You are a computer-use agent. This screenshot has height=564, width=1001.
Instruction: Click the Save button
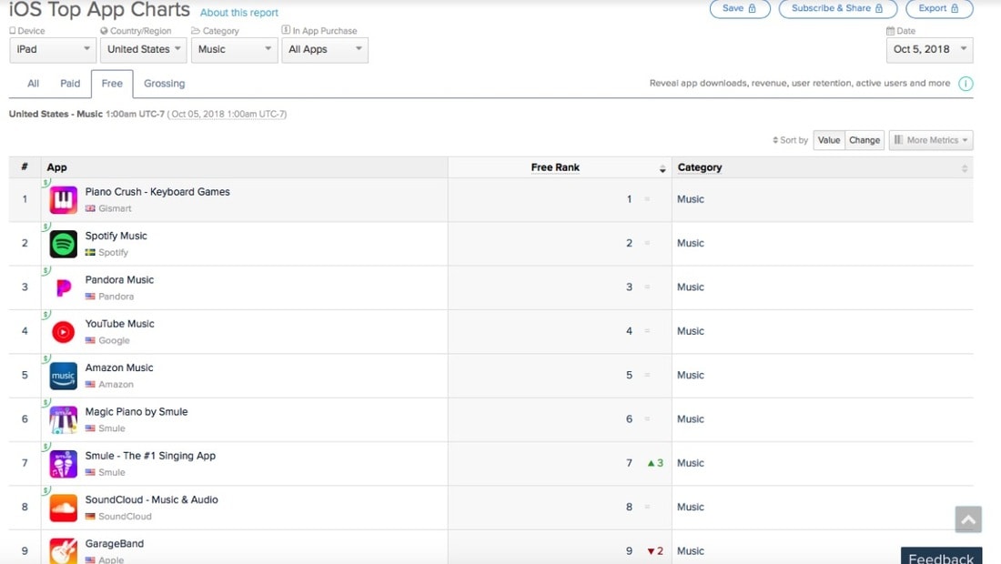click(x=740, y=8)
